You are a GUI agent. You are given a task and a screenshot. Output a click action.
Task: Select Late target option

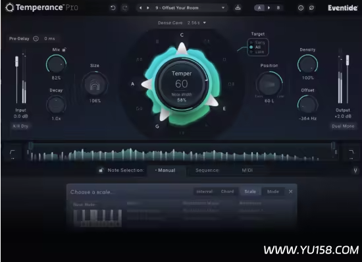[257, 52]
